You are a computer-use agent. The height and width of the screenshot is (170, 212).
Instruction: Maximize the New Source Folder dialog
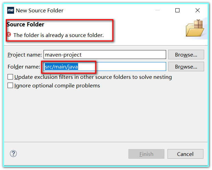click(x=177, y=10)
